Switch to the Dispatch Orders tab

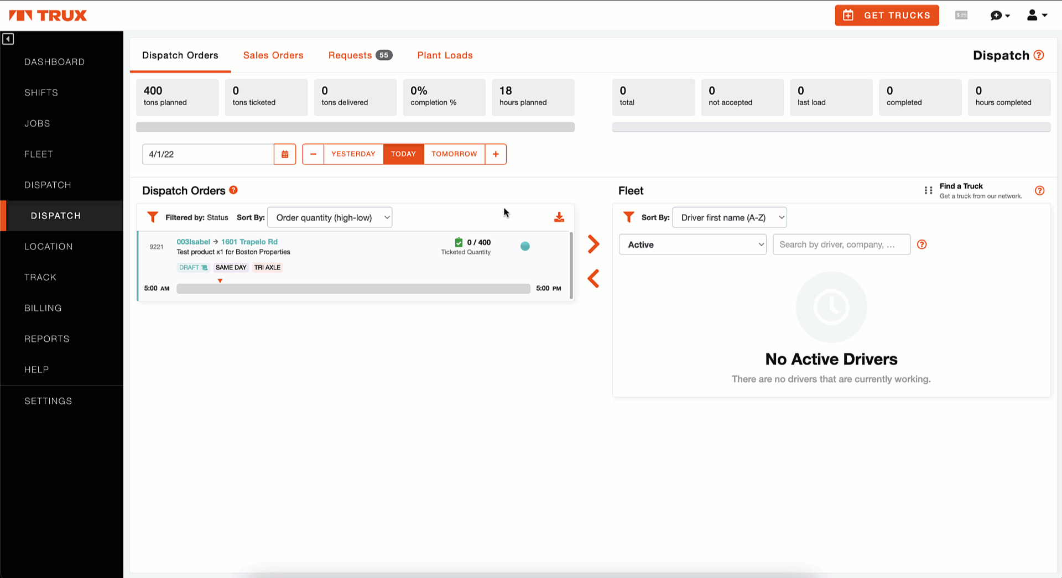(180, 55)
